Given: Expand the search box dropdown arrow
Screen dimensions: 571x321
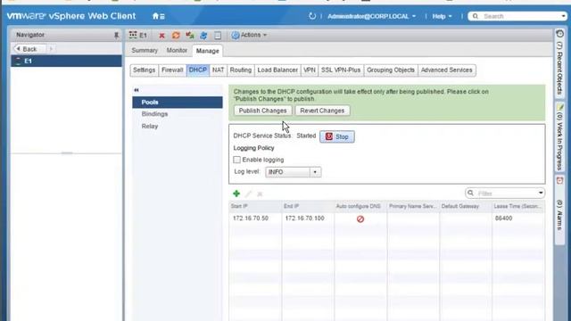Looking at the screenshot, I should click(x=563, y=16).
